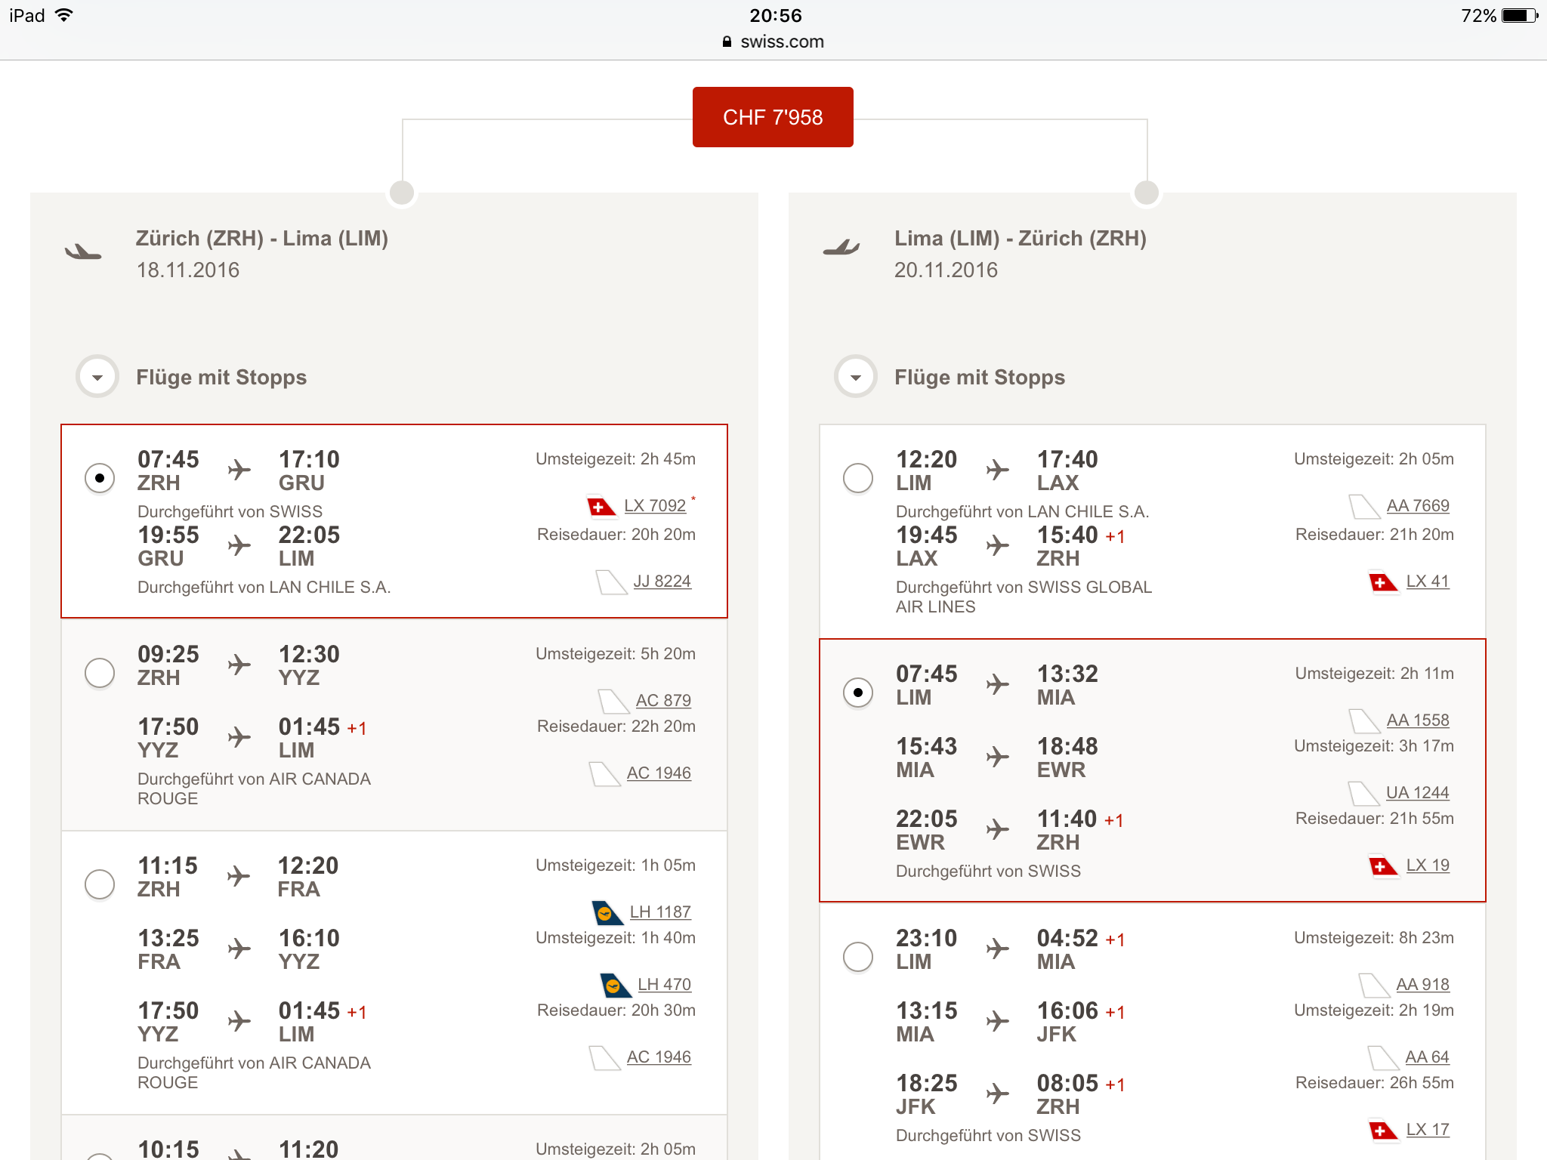Screen dimensions: 1547x1160
Task: Open flight details for AA 64
Action: (x=1427, y=1057)
